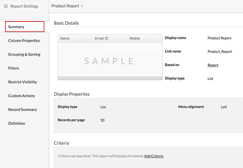Click the Mobile column header in preview
243x168 pixels.
click(x=135, y=38)
